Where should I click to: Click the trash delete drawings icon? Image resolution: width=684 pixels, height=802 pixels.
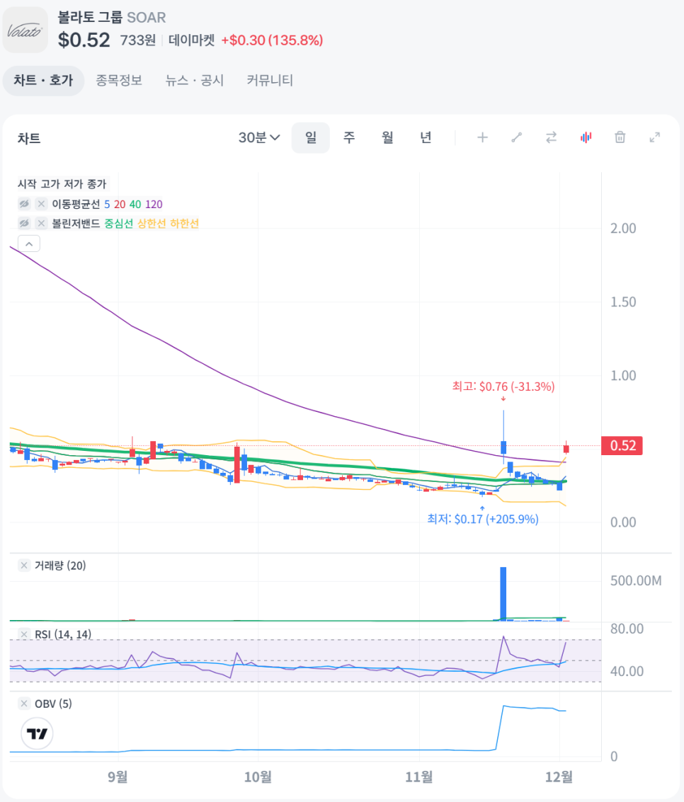(620, 137)
